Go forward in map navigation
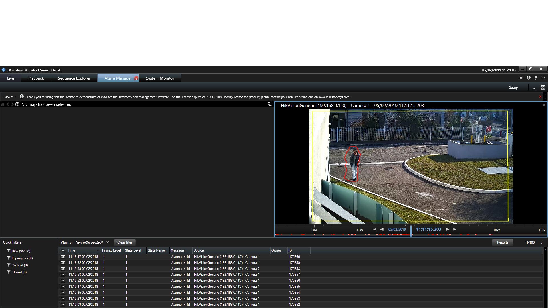The image size is (548, 308). point(12,104)
